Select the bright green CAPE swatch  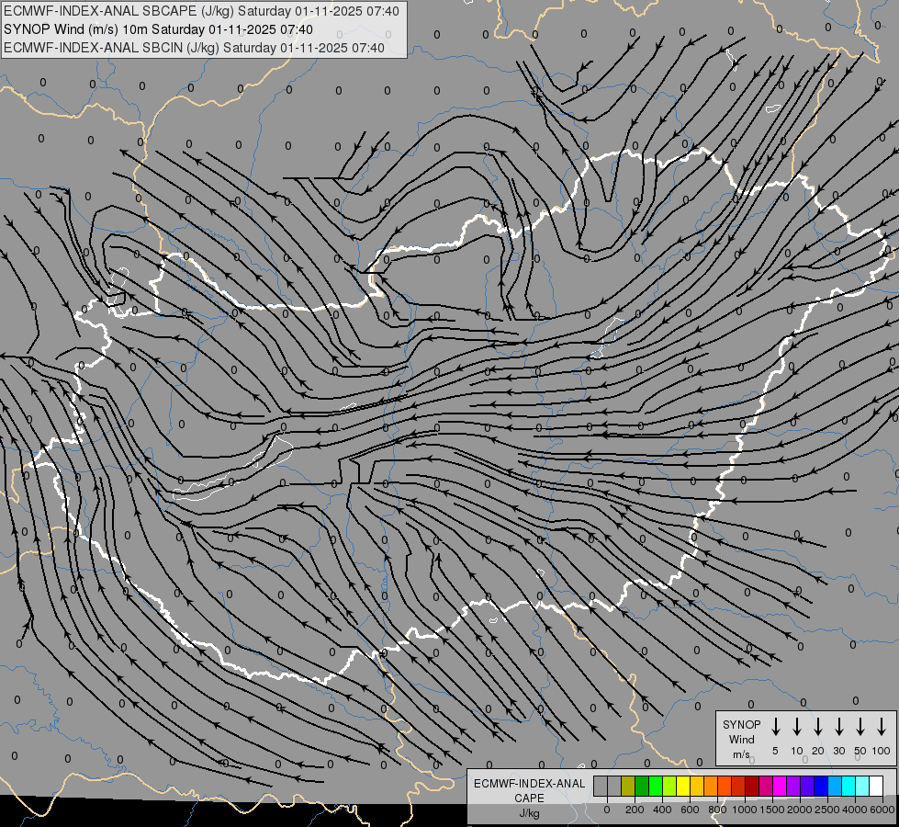point(656,786)
